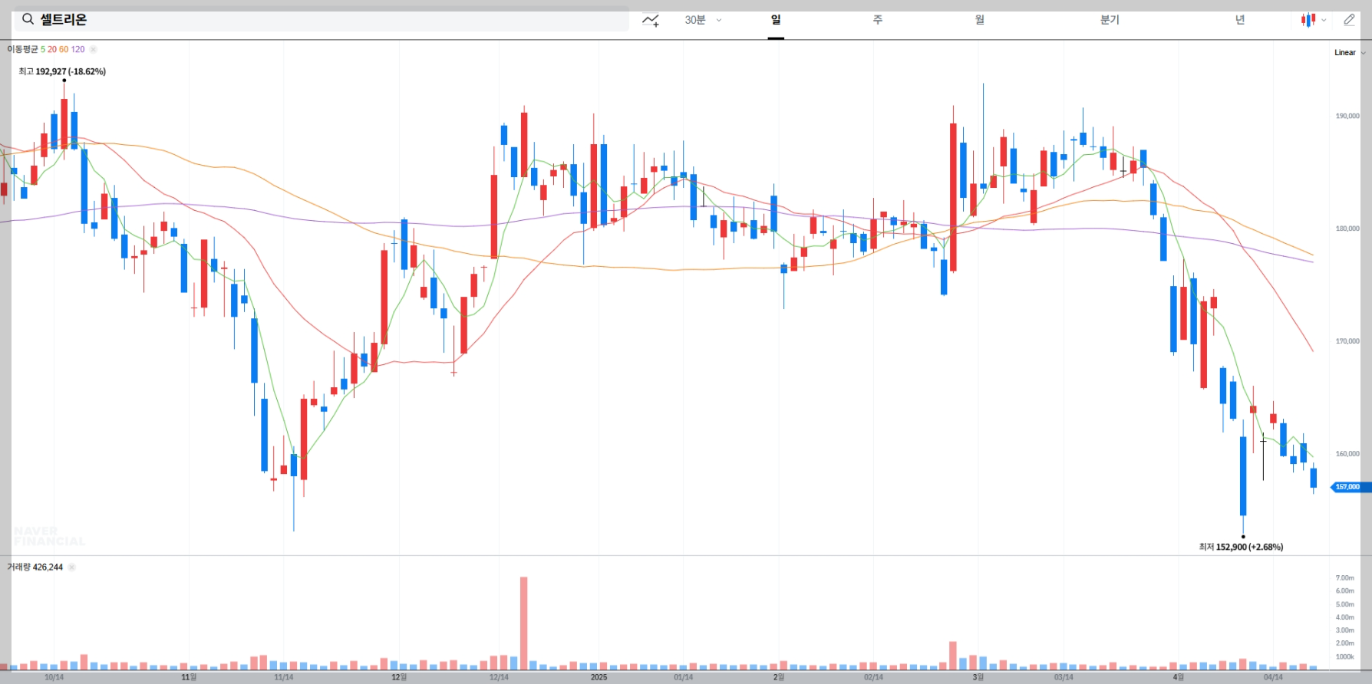This screenshot has width=1372, height=684.
Task: Switch to the 년 yearly chart tab
Action: (1240, 20)
